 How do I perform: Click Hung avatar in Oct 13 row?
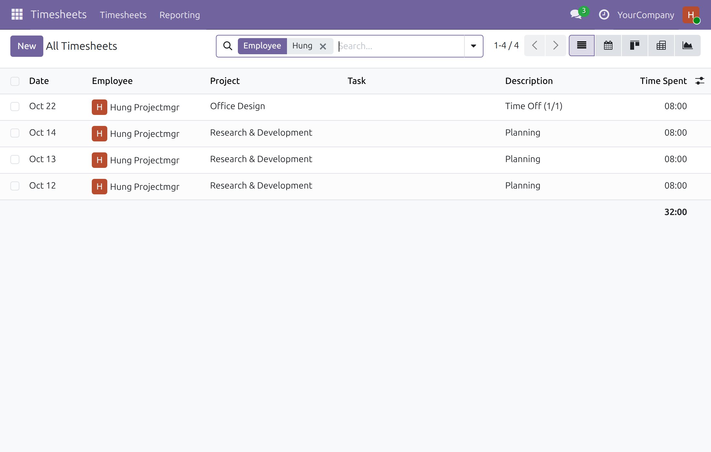(99, 160)
